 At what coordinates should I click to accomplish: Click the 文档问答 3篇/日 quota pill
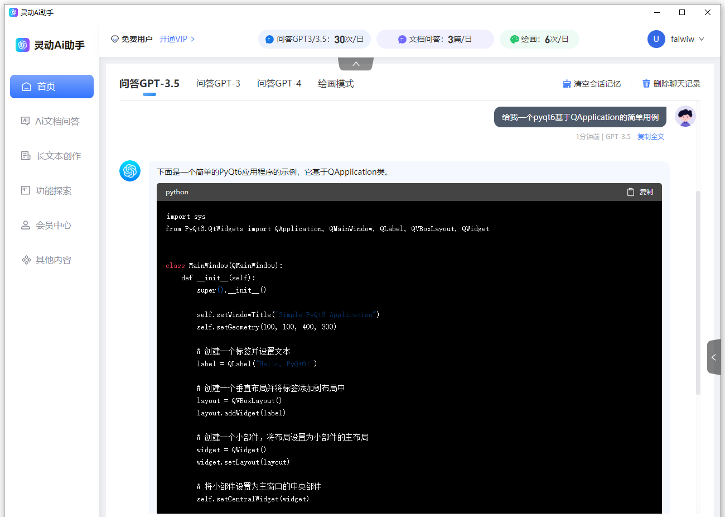click(x=436, y=39)
